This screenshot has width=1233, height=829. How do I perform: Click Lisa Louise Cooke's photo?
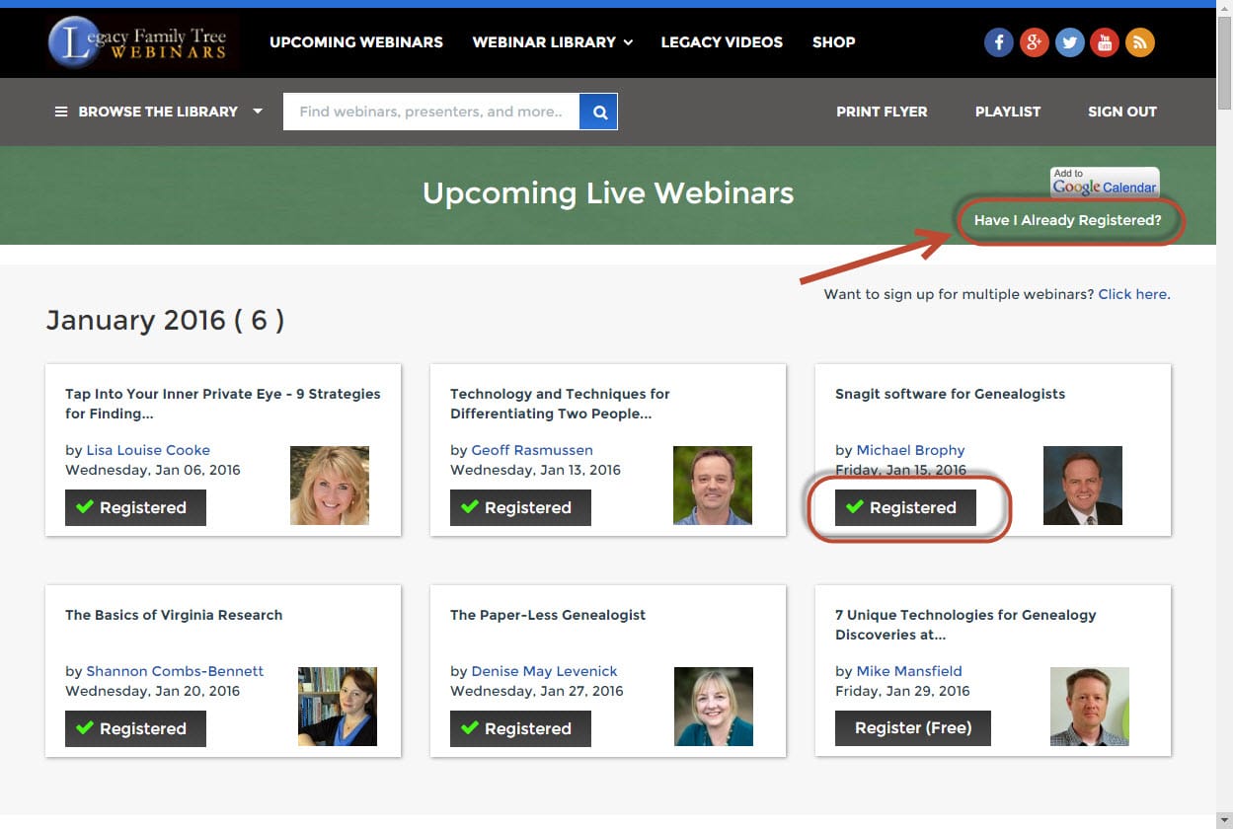click(330, 486)
